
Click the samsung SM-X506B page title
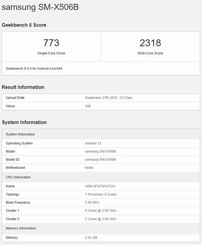(x=40, y=8)
